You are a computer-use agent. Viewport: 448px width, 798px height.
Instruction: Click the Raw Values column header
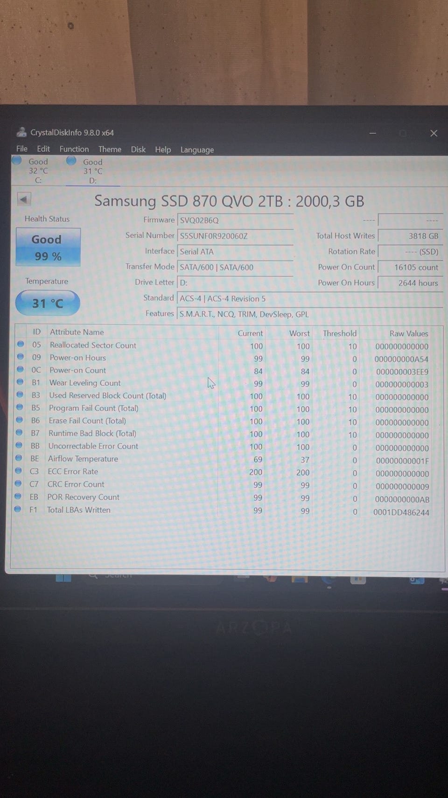coord(409,333)
